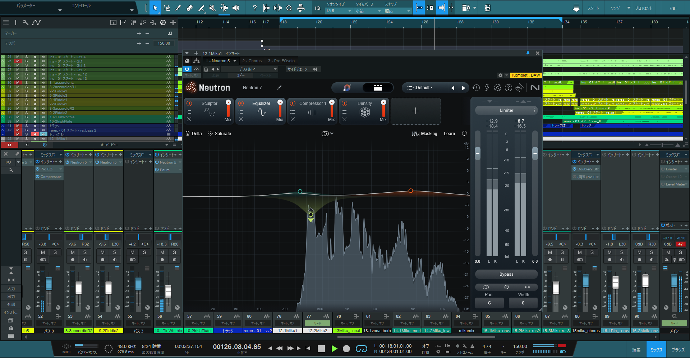Pin the insert plugin window
Viewport: 690px width, 358px height.
click(x=528, y=53)
